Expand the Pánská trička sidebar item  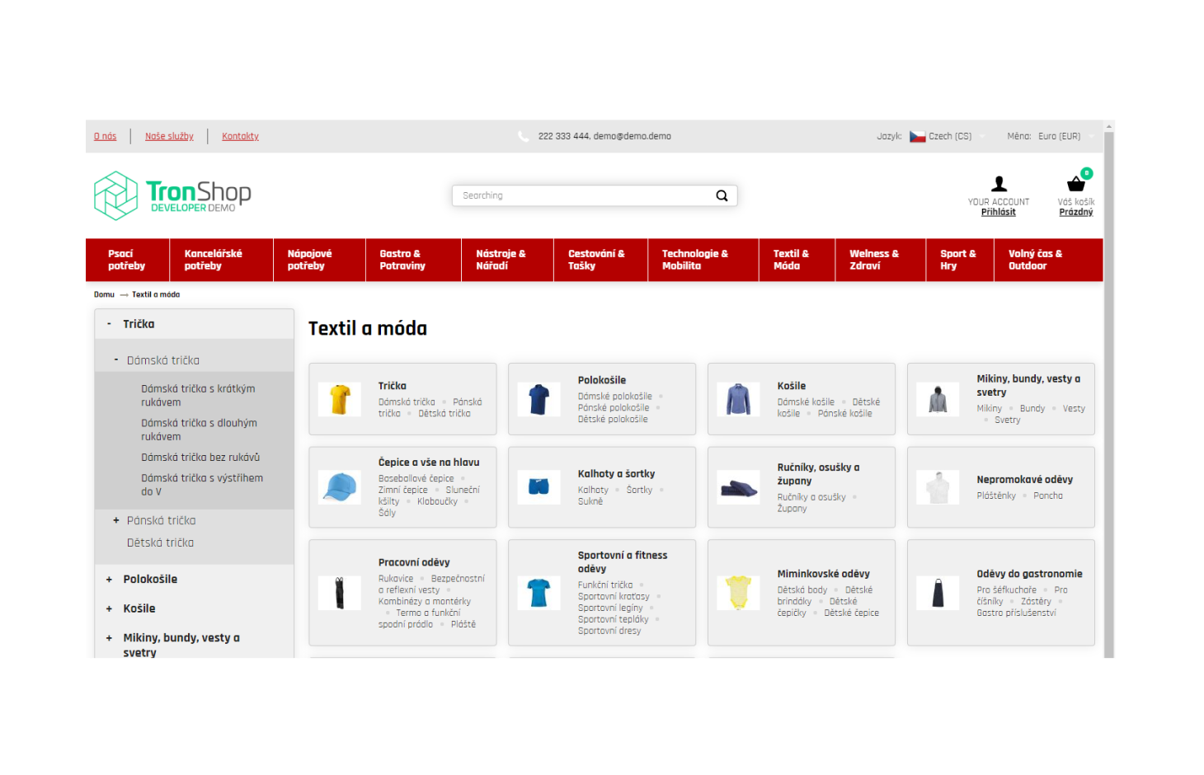[x=116, y=520]
